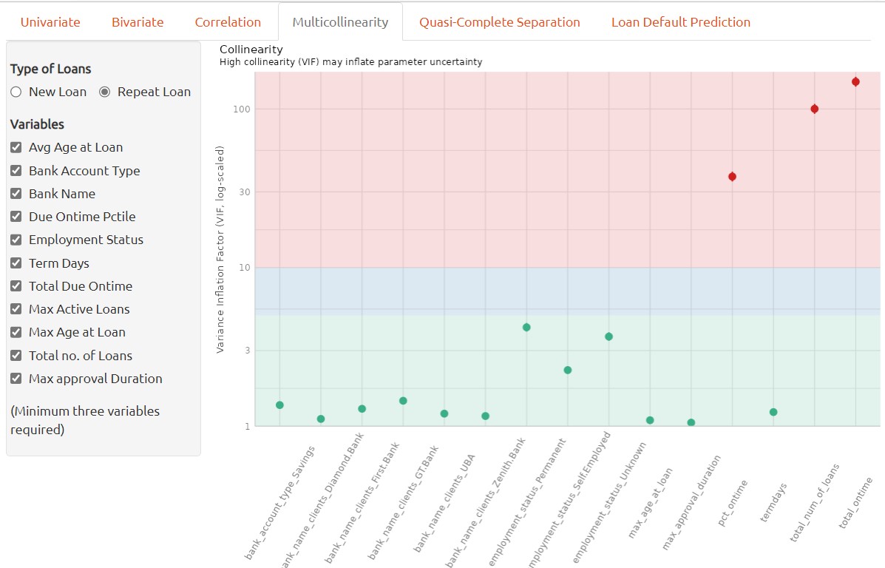Open the Quasi-Complete Separation tab

coord(499,22)
